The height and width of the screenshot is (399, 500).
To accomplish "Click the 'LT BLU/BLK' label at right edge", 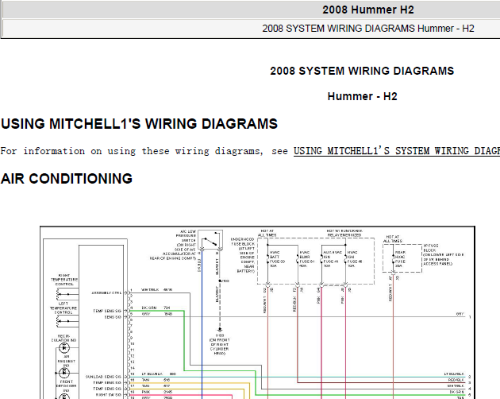I will coord(454,374).
